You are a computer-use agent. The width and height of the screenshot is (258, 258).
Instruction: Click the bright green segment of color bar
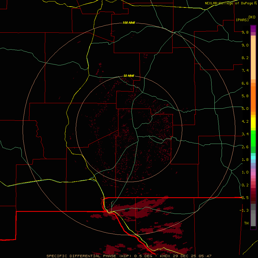pyautogui.click(x=253, y=138)
